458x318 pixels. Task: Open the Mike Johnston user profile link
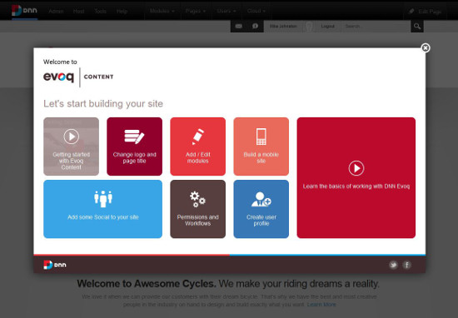pos(283,27)
